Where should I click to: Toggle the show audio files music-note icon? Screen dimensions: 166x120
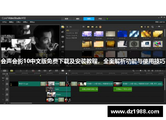tap(97, 27)
